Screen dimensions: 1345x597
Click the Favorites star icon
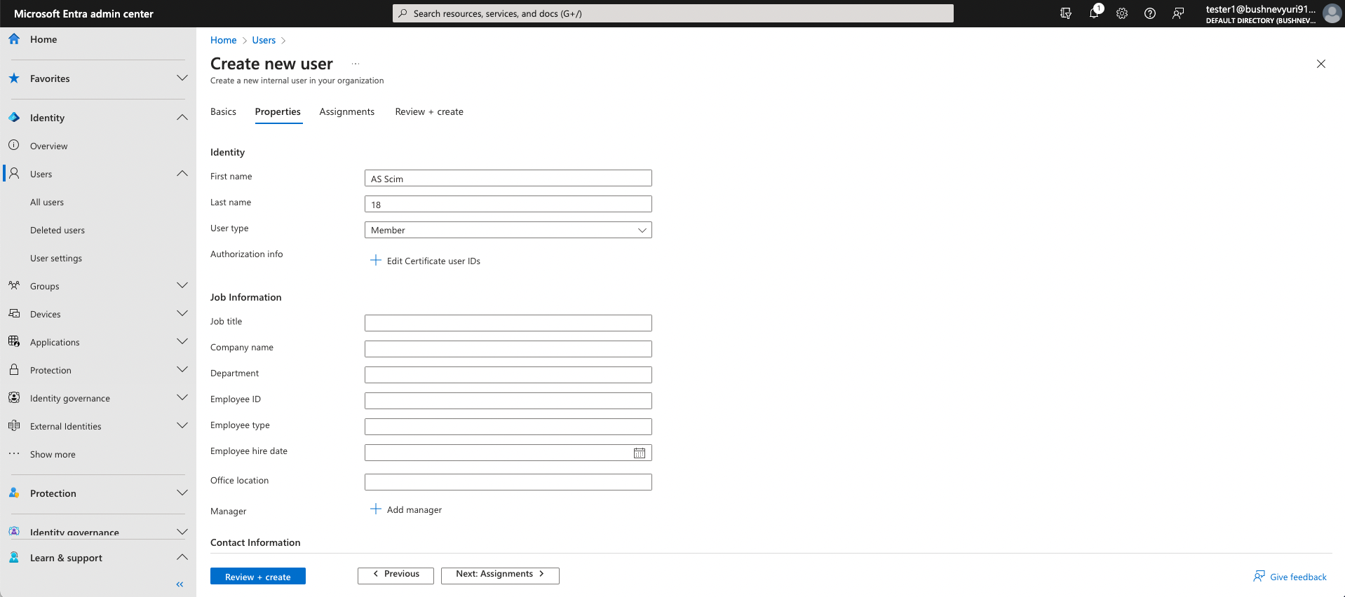14,78
